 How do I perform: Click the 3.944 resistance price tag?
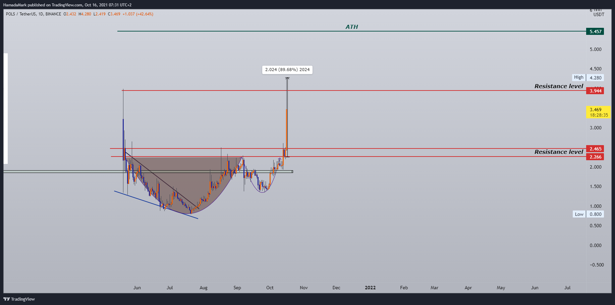[x=595, y=91]
